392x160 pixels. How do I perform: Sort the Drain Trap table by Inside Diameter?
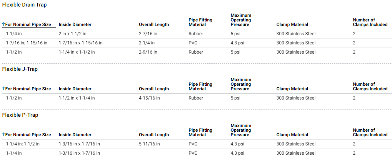coord(75,24)
